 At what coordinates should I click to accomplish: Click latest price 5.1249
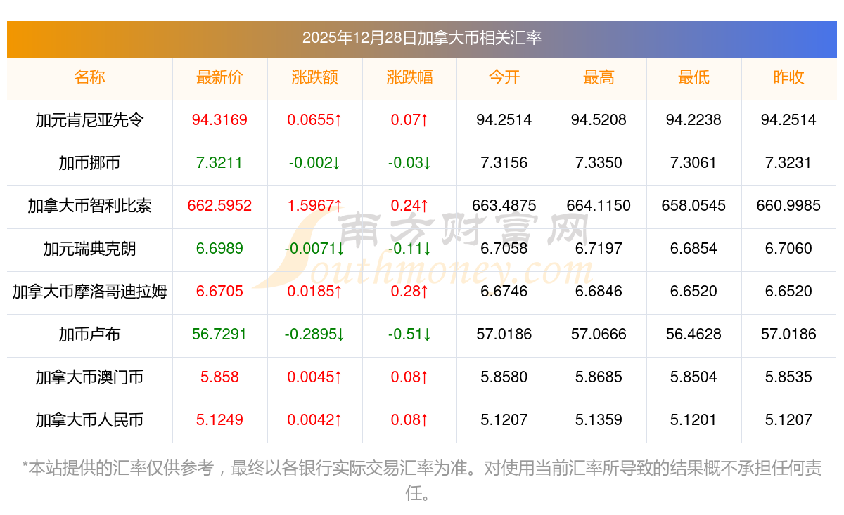(x=219, y=420)
